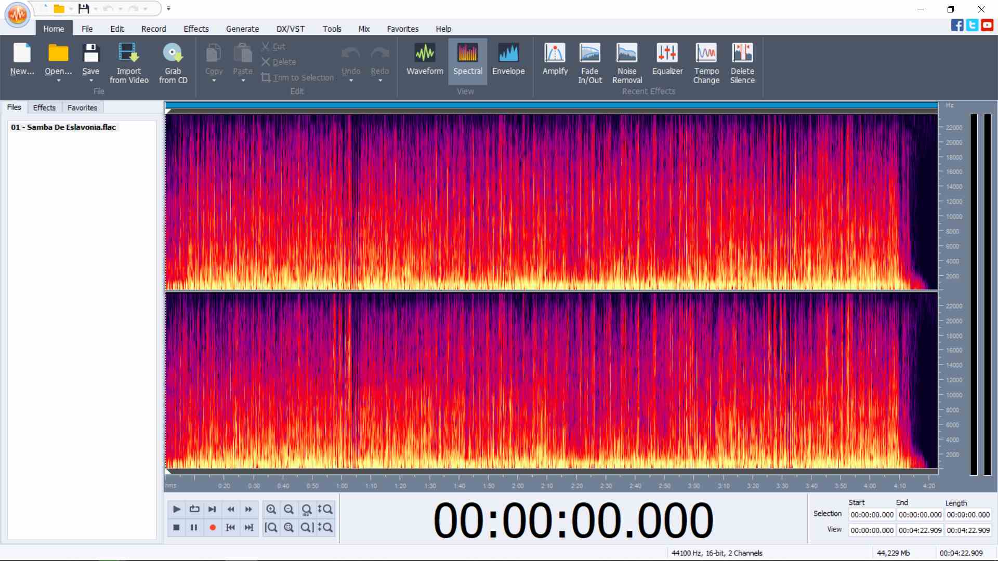The height and width of the screenshot is (561, 998).
Task: Switch to the Favorites panel tab
Action: pos(82,108)
